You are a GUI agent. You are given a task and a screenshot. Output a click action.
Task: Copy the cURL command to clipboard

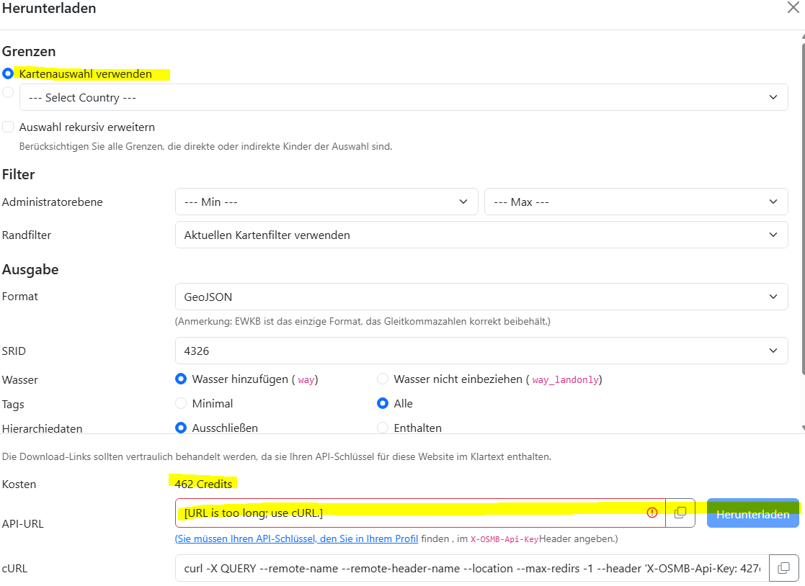click(x=784, y=568)
